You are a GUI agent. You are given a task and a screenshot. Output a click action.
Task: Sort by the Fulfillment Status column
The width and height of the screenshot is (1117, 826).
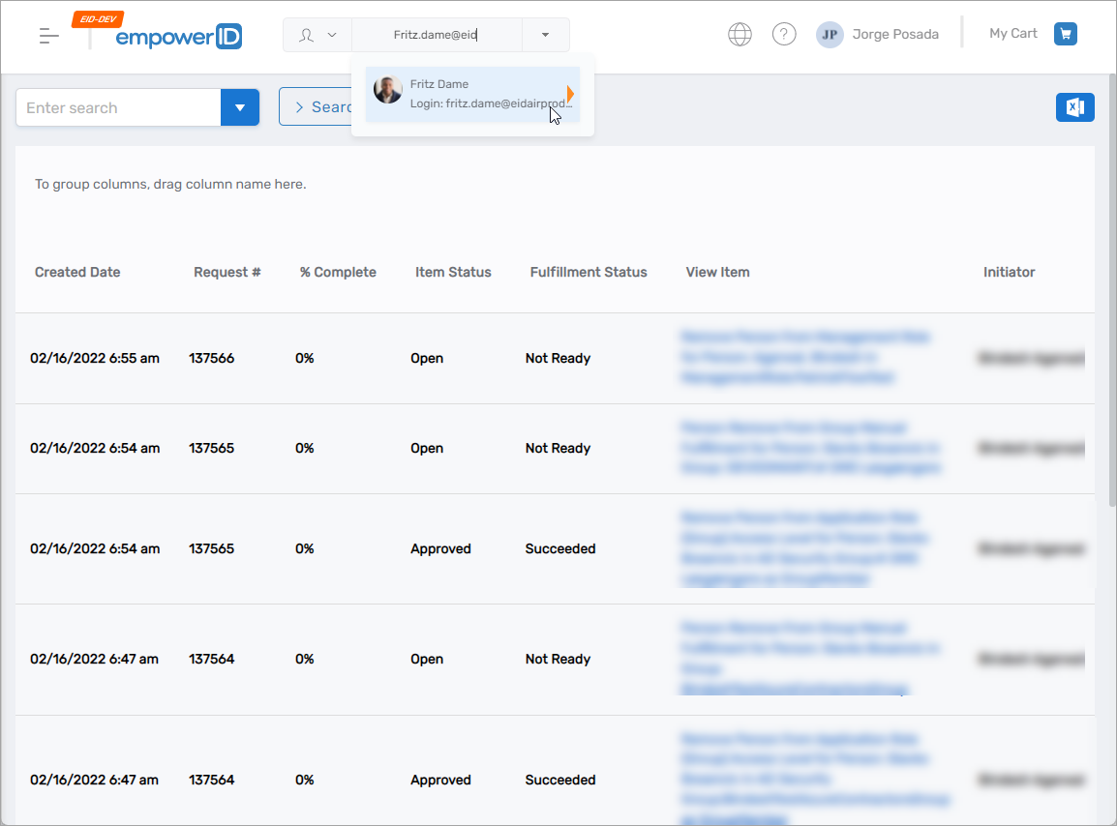(x=588, y=273)
